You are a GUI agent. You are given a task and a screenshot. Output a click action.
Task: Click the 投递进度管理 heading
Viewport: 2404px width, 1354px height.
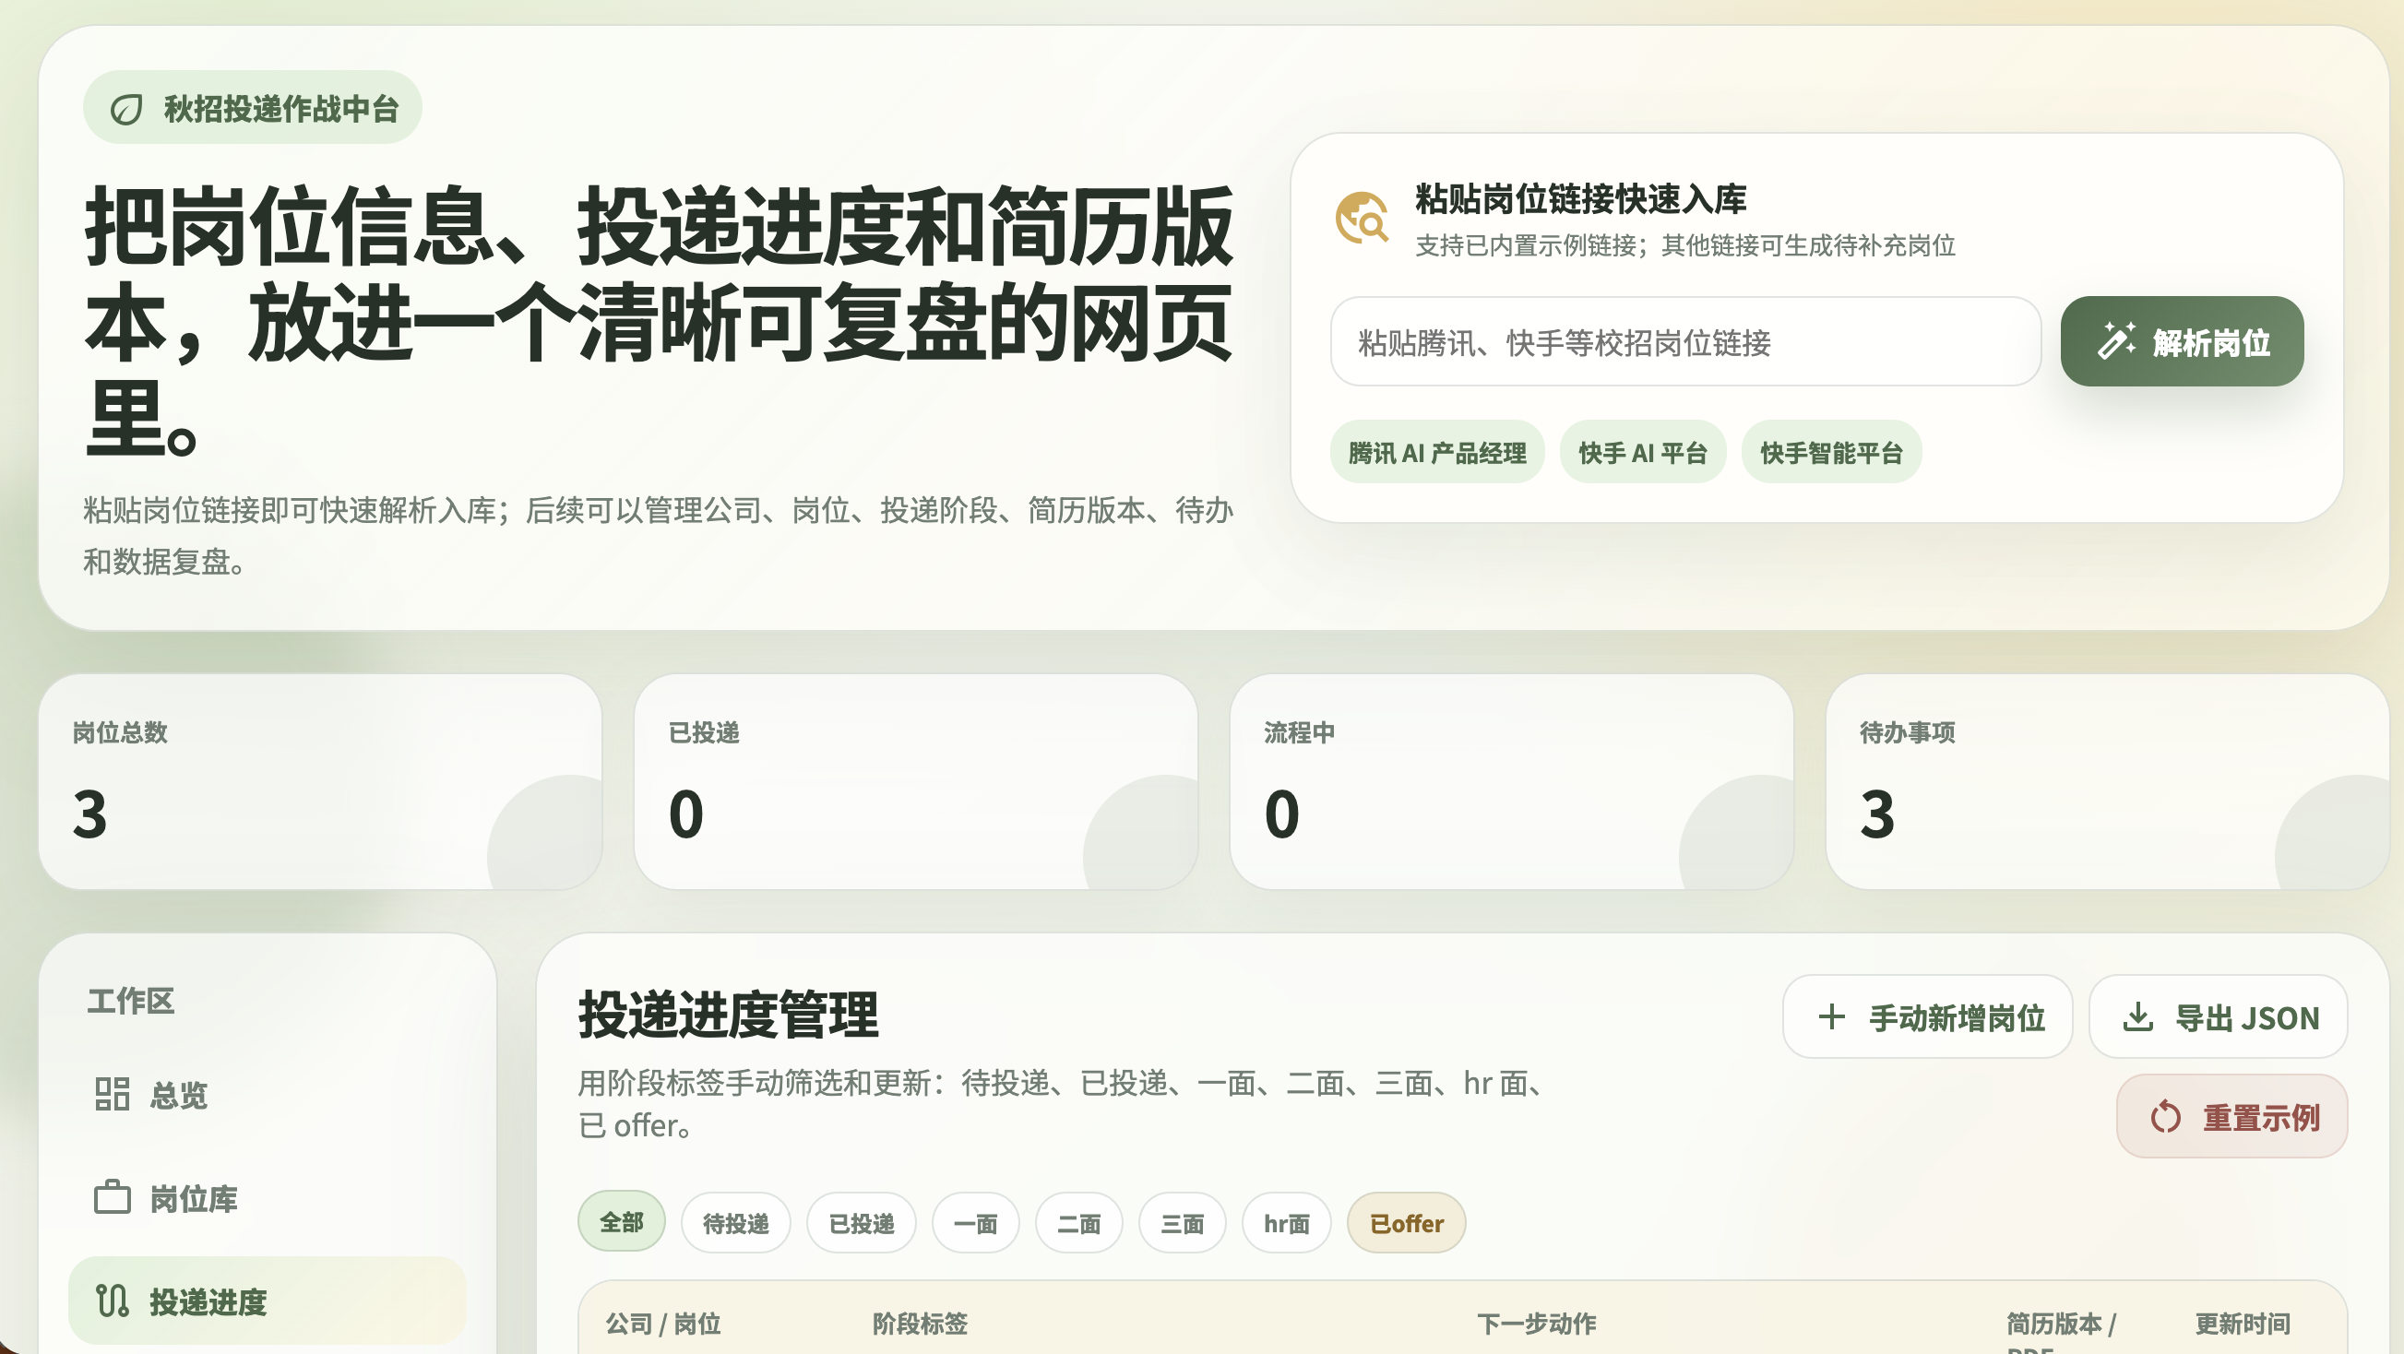pyautogui.click(x=729, y=1015)
